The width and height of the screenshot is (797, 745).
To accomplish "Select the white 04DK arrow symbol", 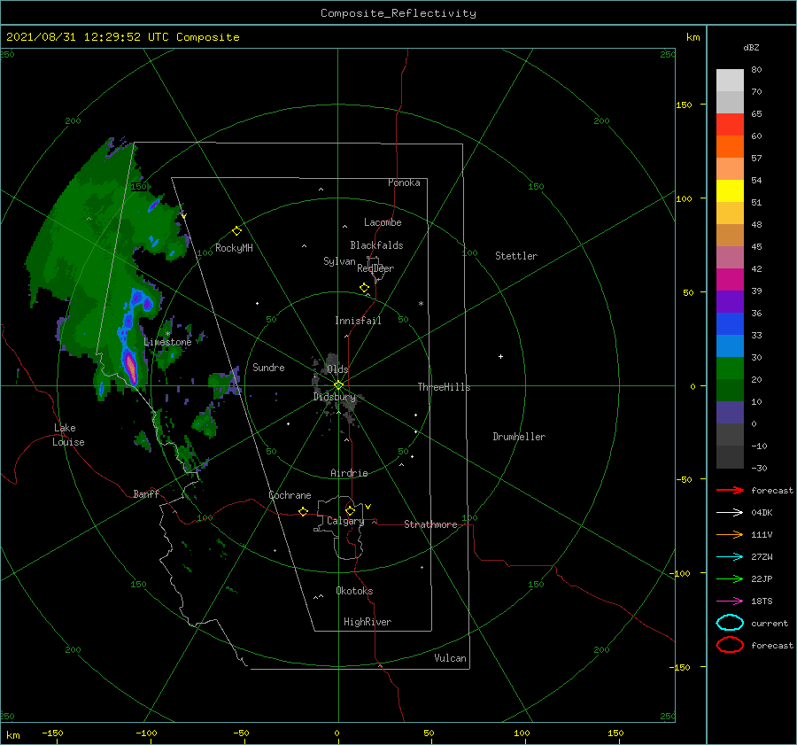I will pyautogui.click(x=730, y=513).
